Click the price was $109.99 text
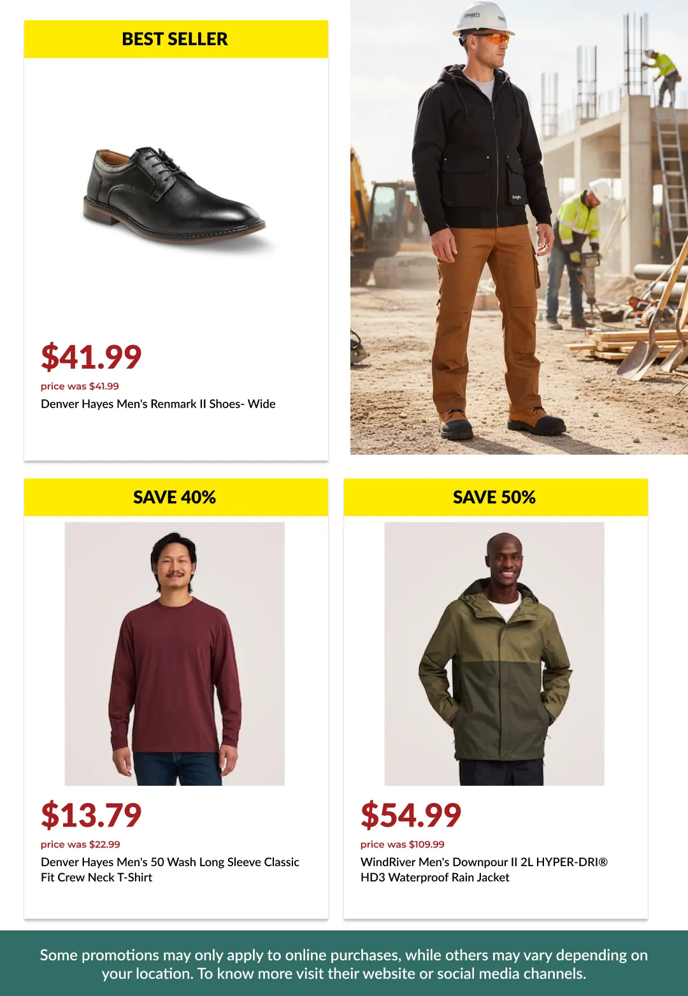The width and height of the screenshot is (688, 996). click(x=403, y=844)
